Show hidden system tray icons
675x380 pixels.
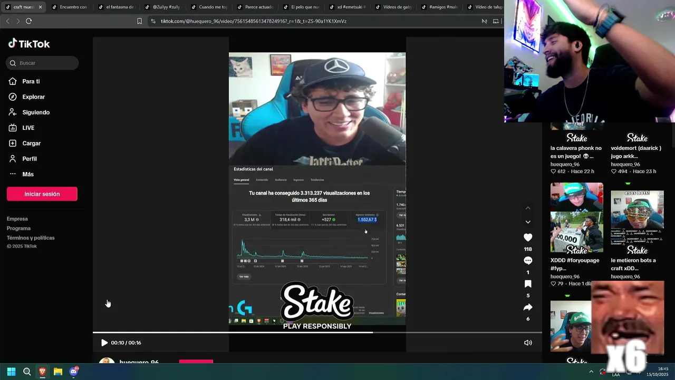pyautogui.click(x=591, y=372)
